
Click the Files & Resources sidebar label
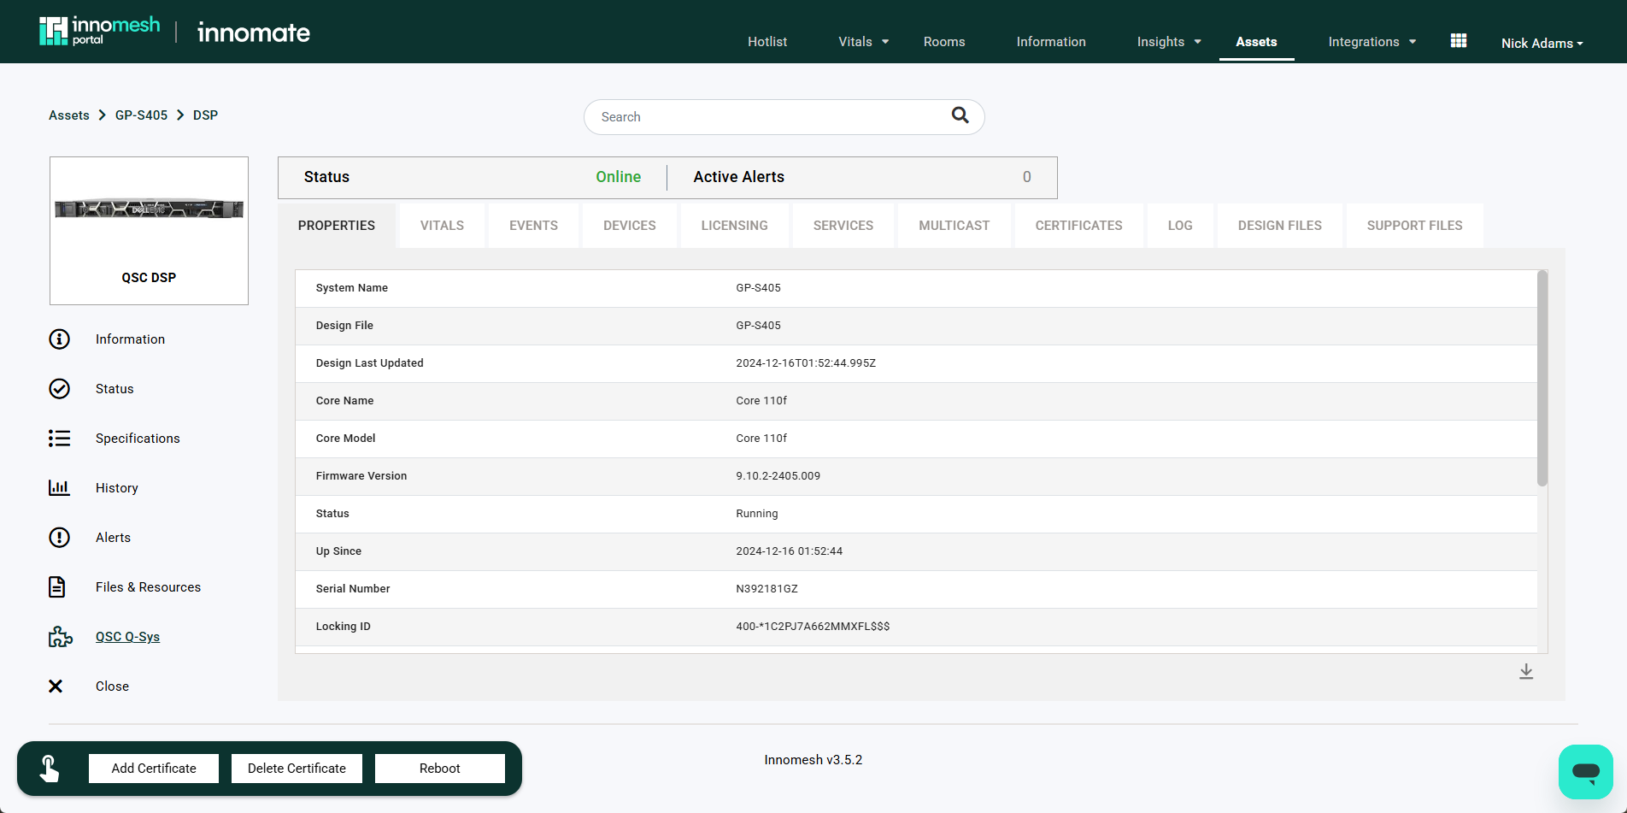[x=148, y=587]
